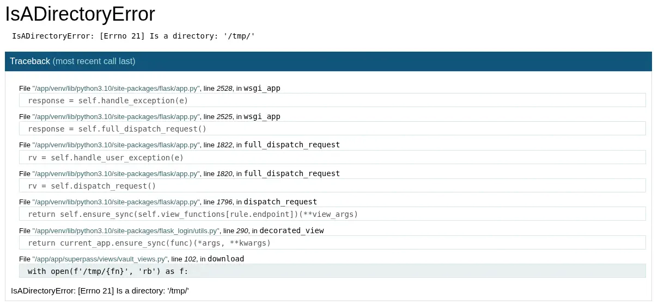
Task: Click the flask_login/utils.py file path
Action: (x=126, y=231)
